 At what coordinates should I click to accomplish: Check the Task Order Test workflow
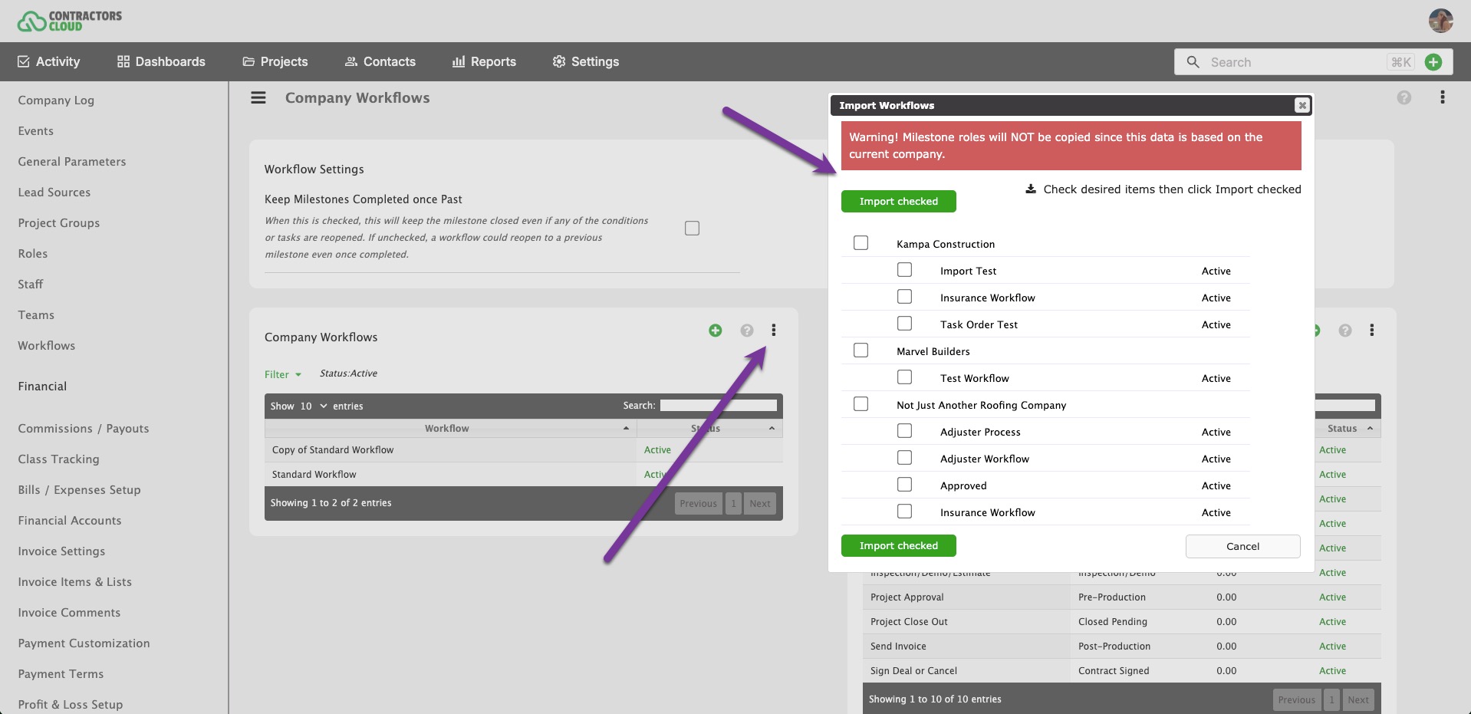pyautogui.click(x=904, y=324)
